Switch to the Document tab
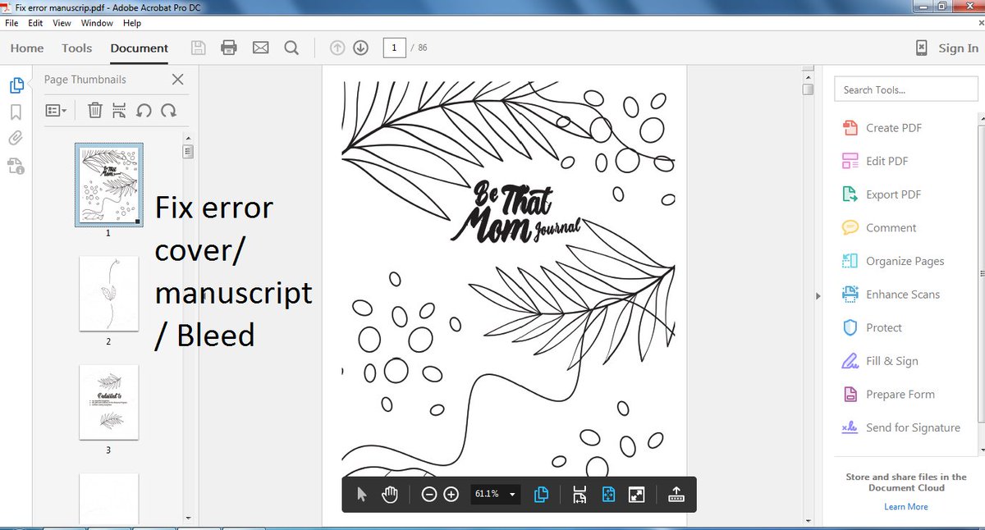 (140, 48)
